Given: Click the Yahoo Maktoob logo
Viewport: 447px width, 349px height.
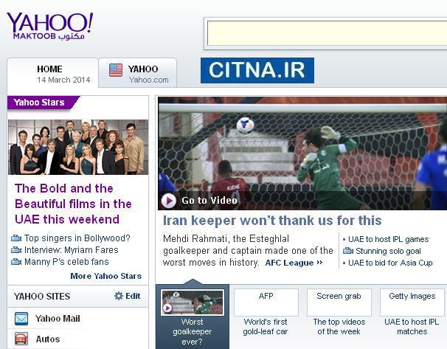Looking at the screenshot, I should (x=49, y=26).
